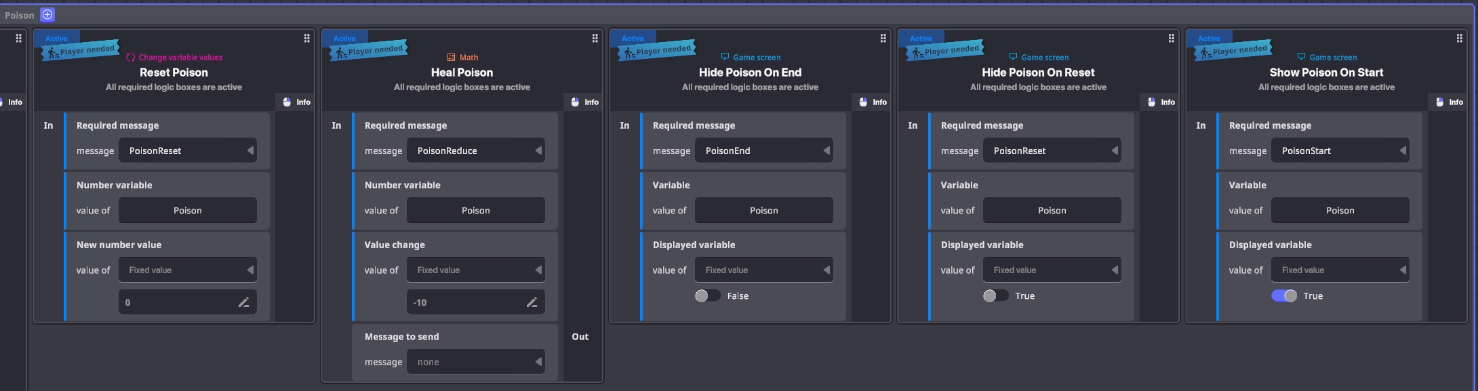Disable displayed variable in Show Poison On Start

tap(1283, 296)
